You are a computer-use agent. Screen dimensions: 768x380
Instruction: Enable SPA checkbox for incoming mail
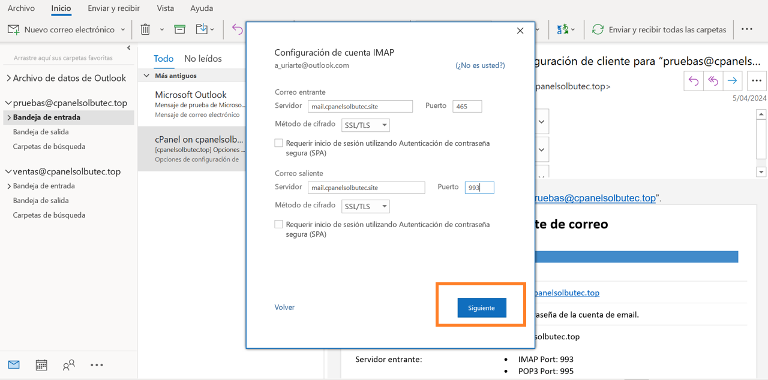click(x=278, y=143)
